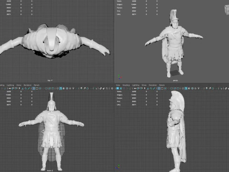
Task: Open Renderer menu in side view panel
Action: coord(153,85)
